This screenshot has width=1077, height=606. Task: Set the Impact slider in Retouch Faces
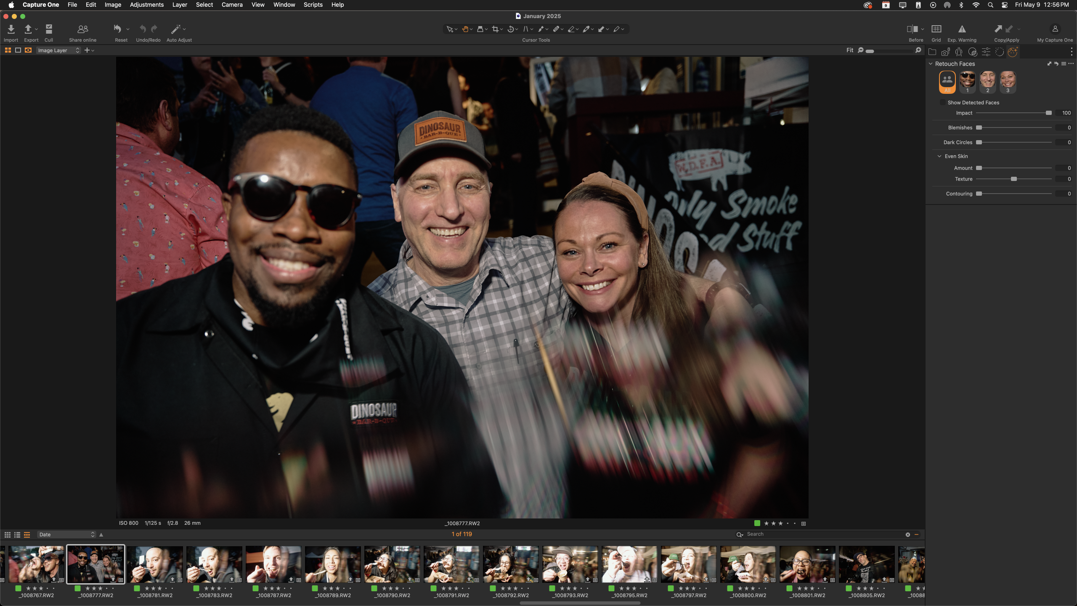[x=1048, y=113]
